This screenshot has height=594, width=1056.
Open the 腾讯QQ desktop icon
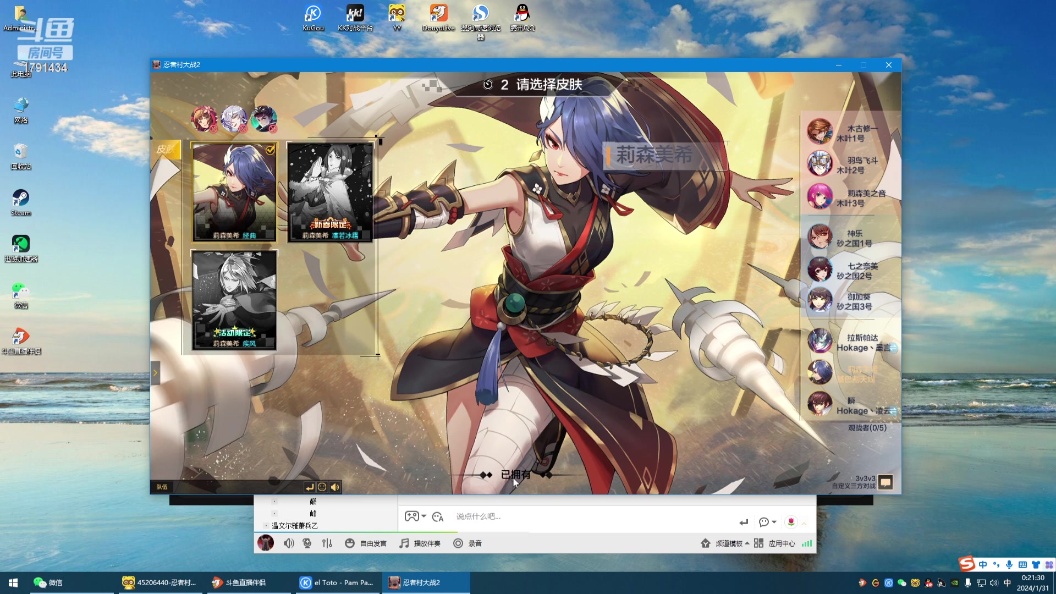[x=522, y=18]
